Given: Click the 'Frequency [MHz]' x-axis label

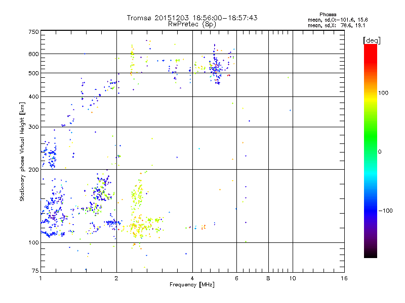Looking at the screenshot, I should (192, 285).
